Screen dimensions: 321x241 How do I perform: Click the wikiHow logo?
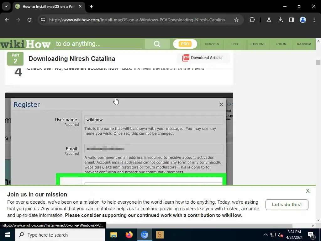pyautogui.click(x=25, y=44)
